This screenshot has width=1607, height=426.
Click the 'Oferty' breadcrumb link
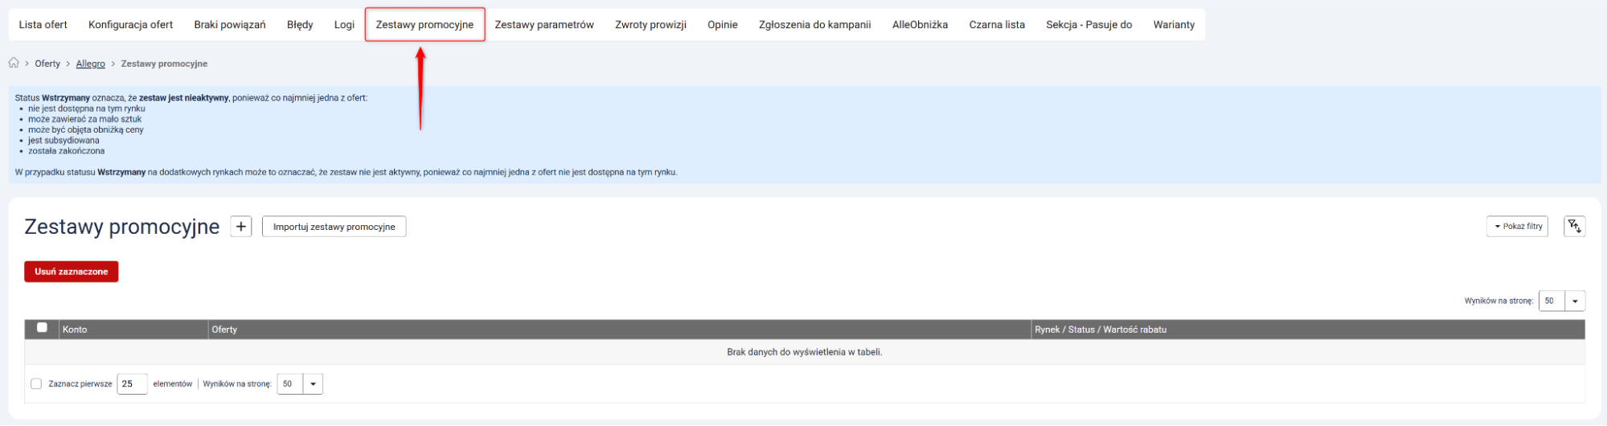click(47, 63)
